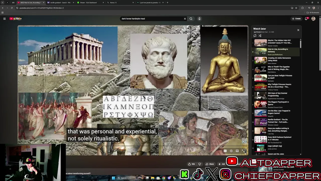Image resolution: width=321 pixels, height=181 pixels.
Task: Dislike the video
Action: click(x=200, y=164)
